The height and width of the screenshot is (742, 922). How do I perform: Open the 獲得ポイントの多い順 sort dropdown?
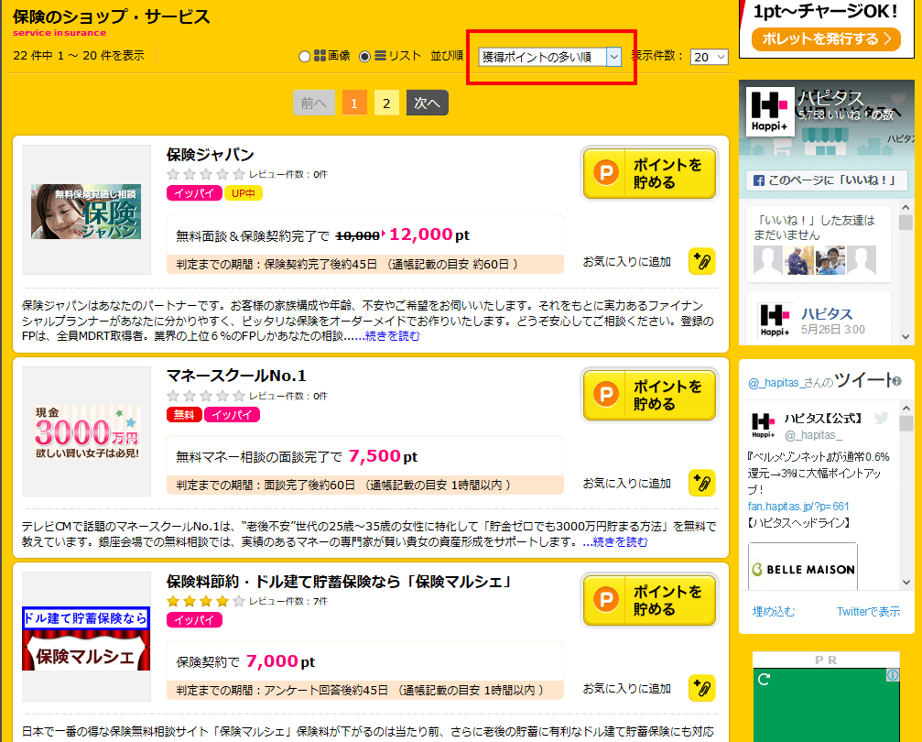(549, 57)
